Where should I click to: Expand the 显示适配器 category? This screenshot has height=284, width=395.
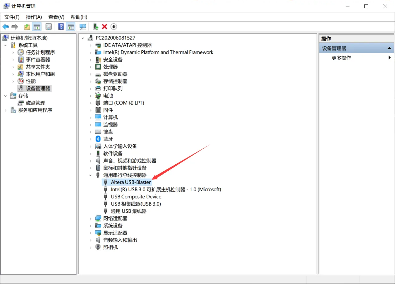pyautogui.click(x=90, y=233)
